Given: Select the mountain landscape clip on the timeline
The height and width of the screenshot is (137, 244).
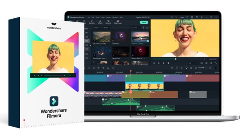Looking at the screenshot, I should click(103, 94).
